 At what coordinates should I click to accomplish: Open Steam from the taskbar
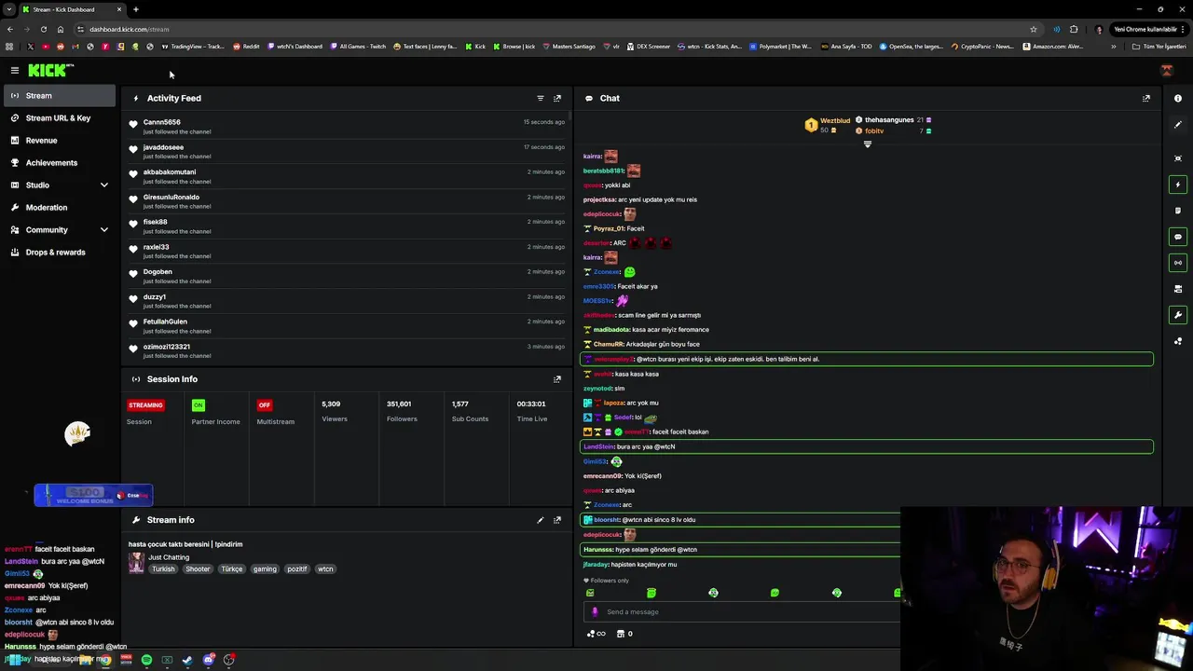pyautogui.click(x=187, y=660)
